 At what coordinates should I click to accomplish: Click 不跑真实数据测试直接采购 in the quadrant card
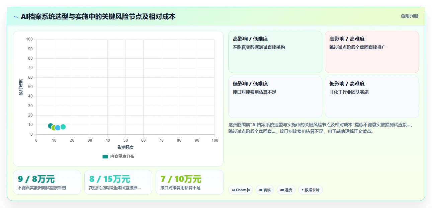tap(259, 47)
